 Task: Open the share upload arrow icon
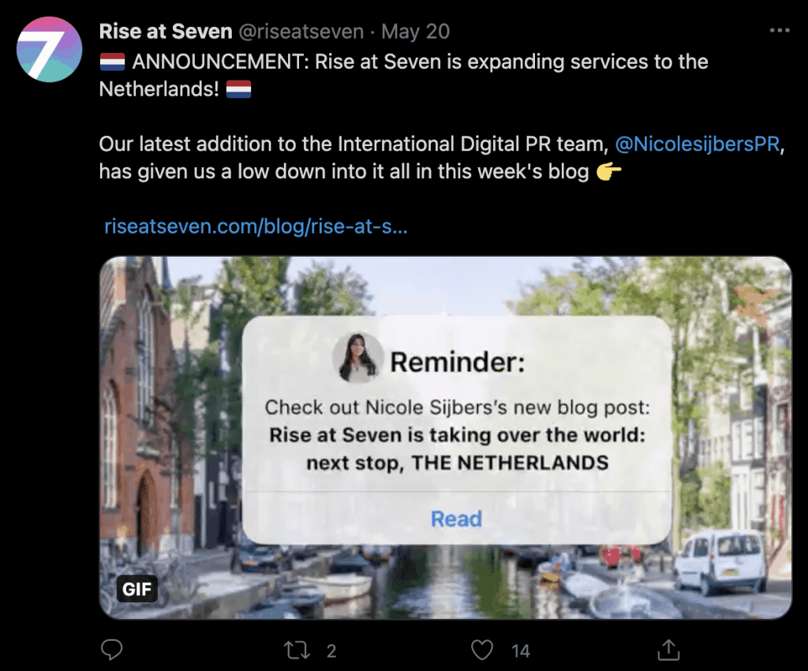tap(668, 650)
